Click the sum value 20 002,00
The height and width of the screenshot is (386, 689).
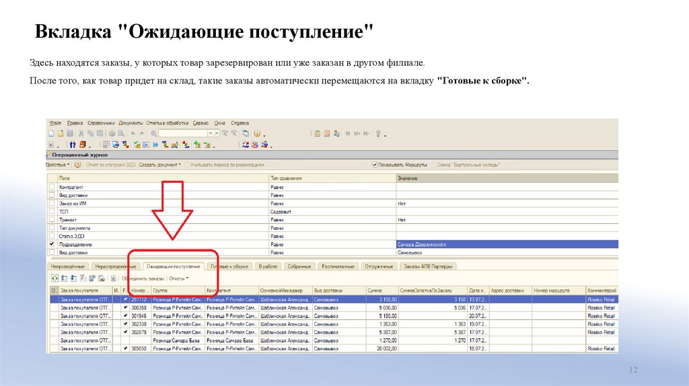[382, 348]
